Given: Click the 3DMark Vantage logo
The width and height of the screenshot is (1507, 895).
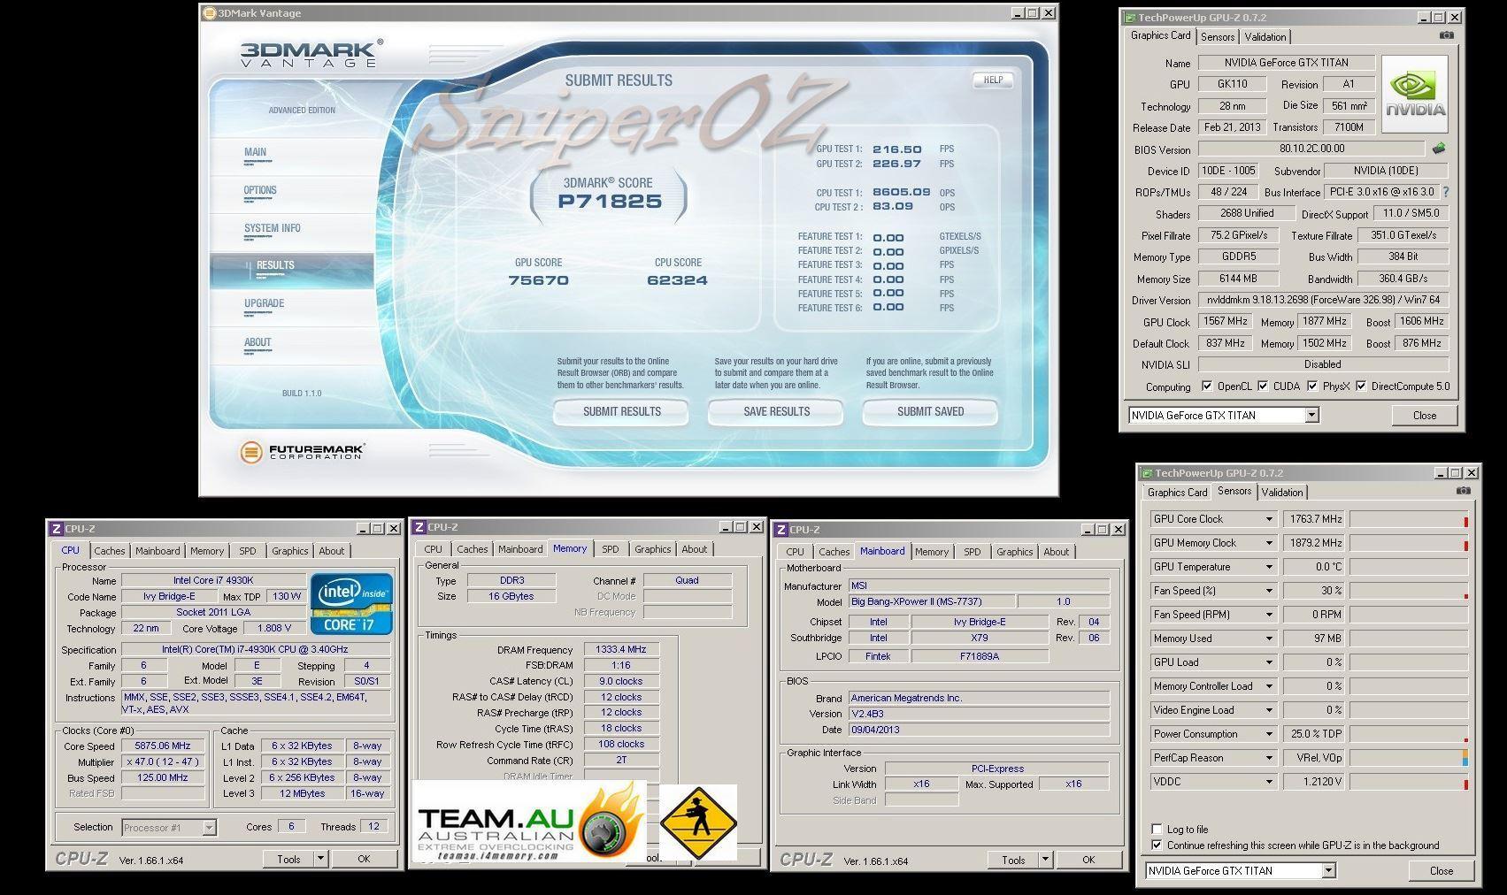Looking at the screenshot, I should pyautogui.click(x=311, y=53).
